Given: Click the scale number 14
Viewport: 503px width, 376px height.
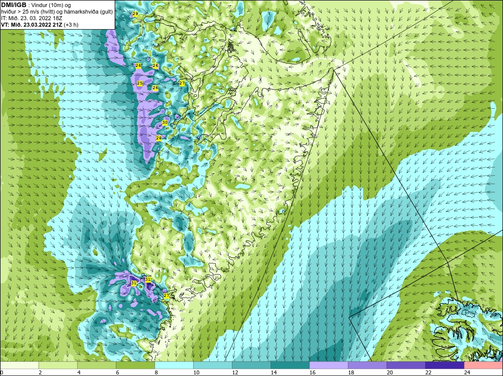Looking at the screenshot, I should coord(274,372).
